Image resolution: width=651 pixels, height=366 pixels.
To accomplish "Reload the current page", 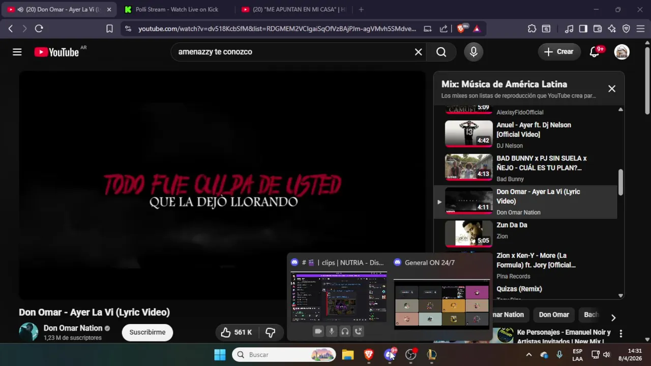I will 39,29.
